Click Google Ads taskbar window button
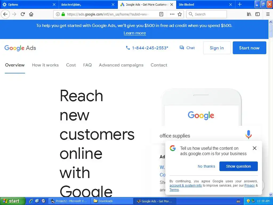 [155, 201]
